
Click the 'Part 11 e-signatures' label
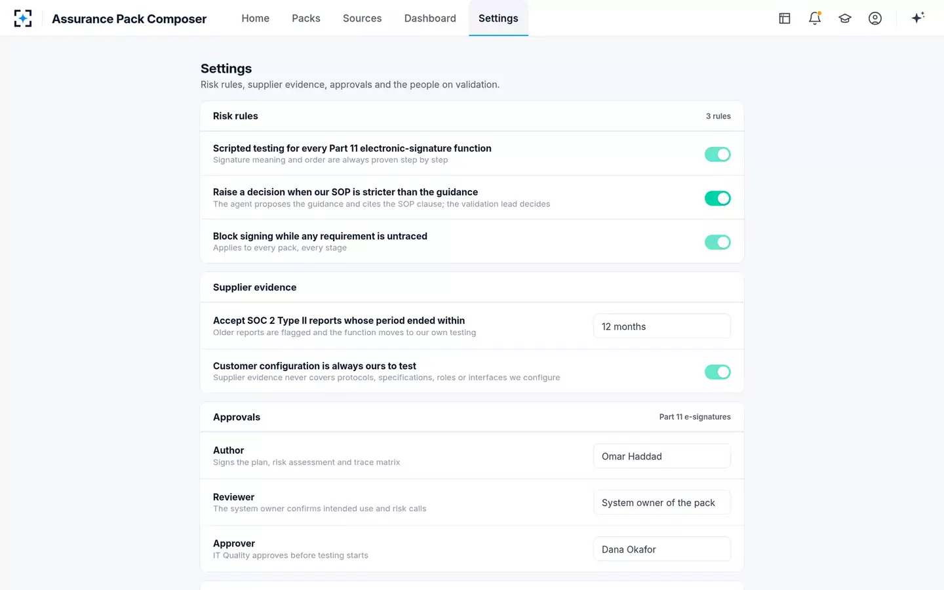[x=695, y=417]
